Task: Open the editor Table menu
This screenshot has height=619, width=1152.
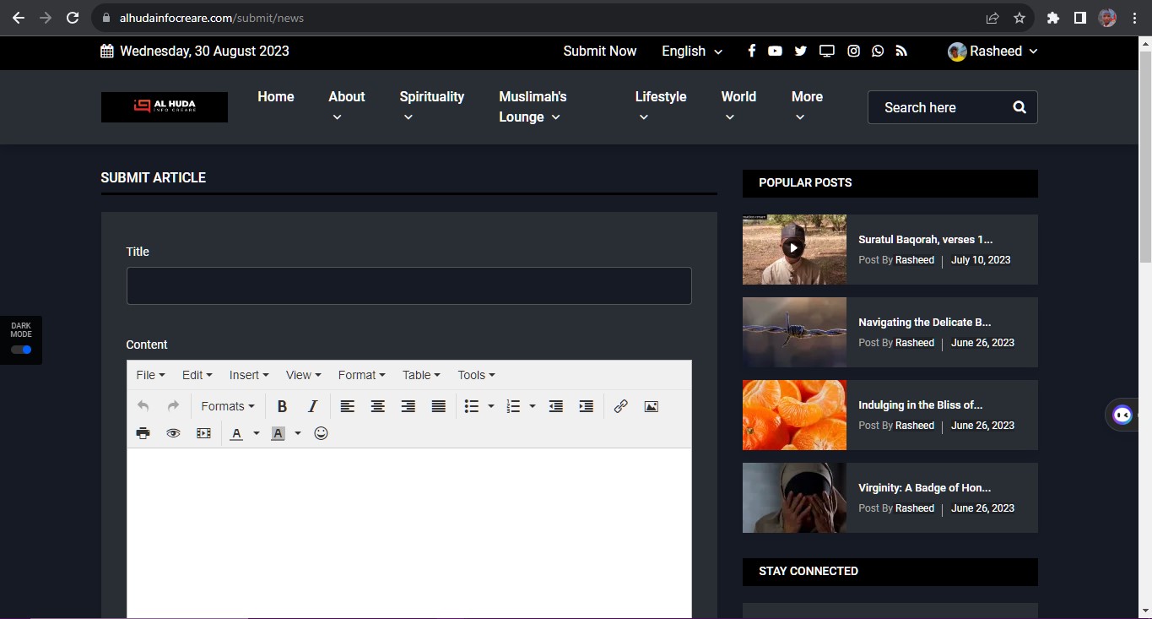Action: (421, 375)
